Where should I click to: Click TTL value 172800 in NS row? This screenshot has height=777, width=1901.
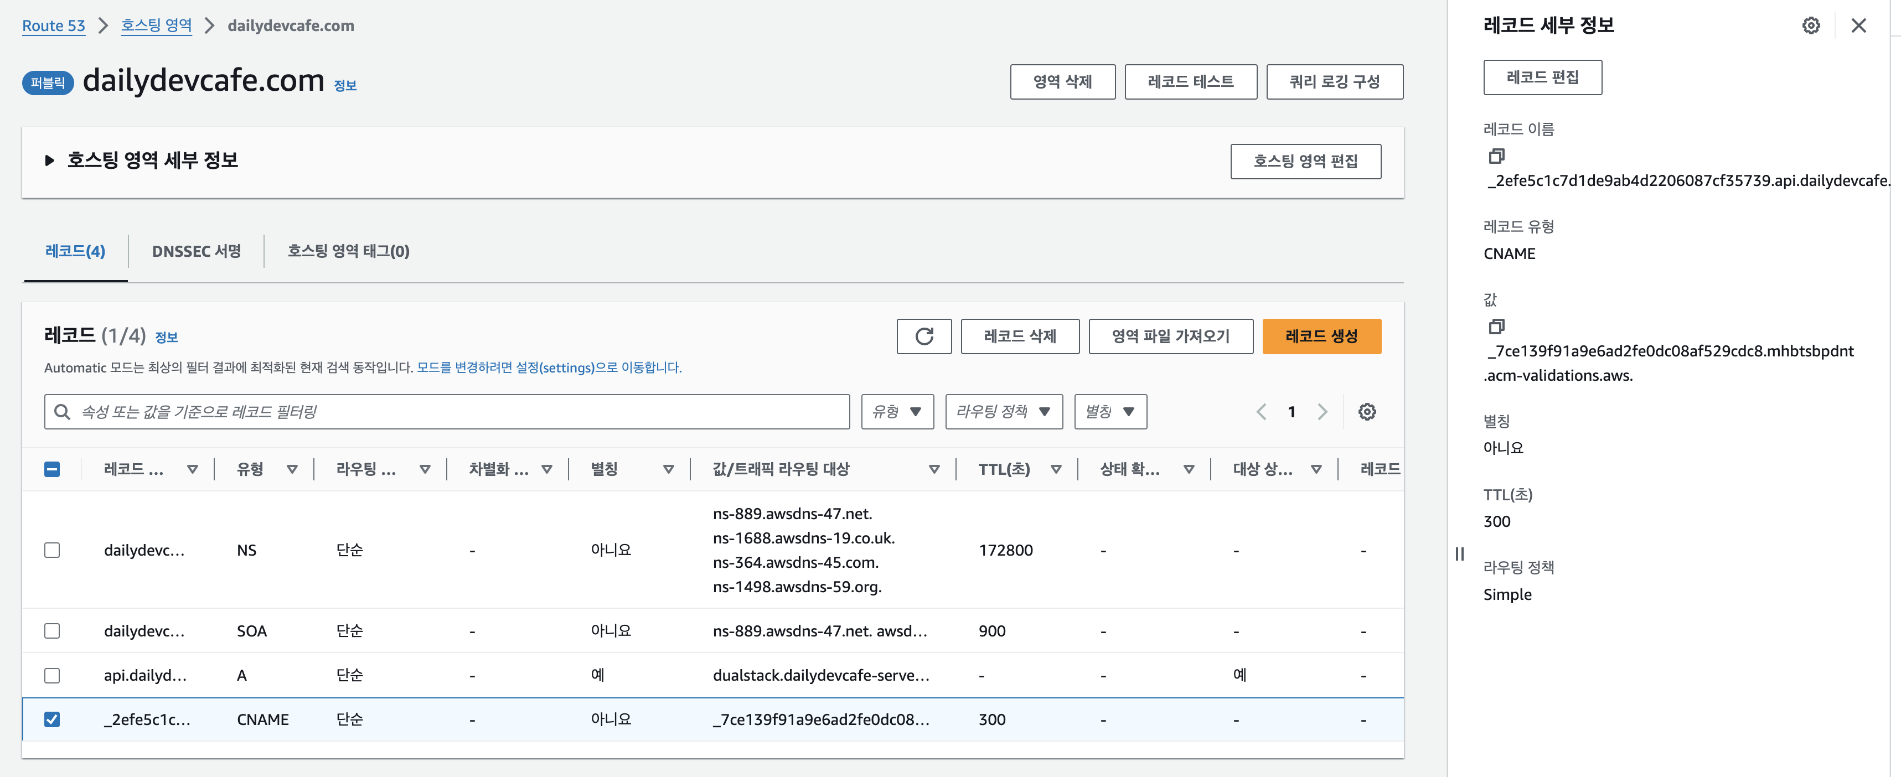tap(1005, 551)
